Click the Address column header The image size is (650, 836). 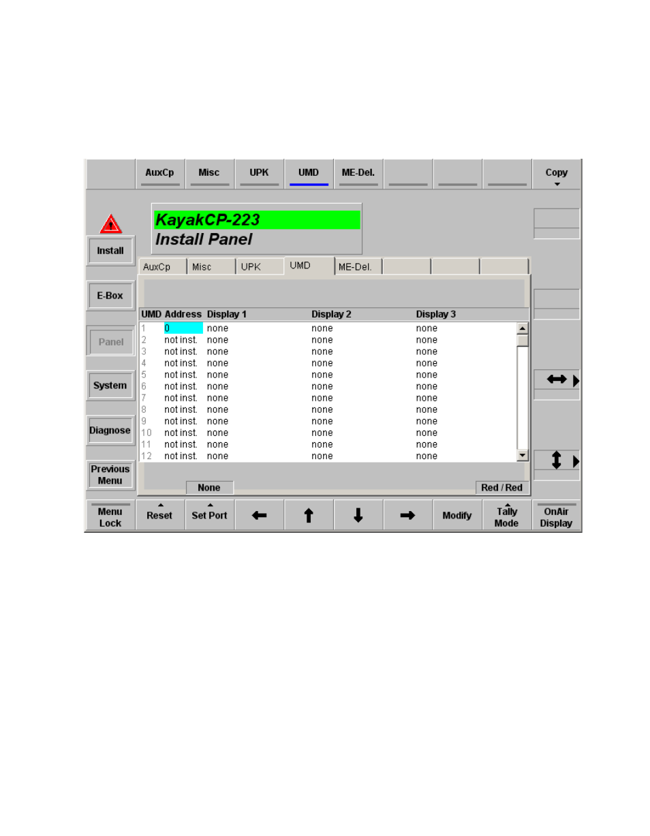[183, 315]
